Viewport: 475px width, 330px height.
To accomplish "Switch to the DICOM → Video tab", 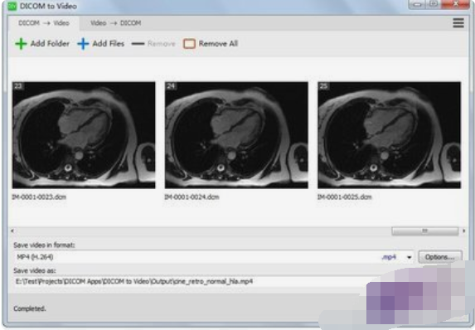I will (x=44, y=23).
